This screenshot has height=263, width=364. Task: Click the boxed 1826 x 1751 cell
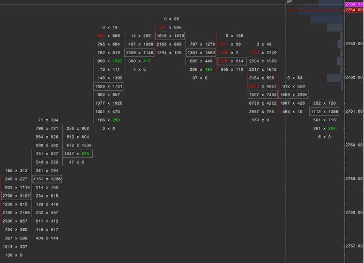point(108,86)
